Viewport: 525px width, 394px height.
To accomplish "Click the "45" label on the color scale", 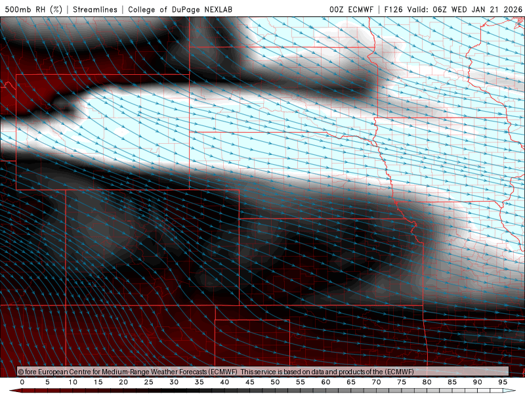I will coord(250,382).
